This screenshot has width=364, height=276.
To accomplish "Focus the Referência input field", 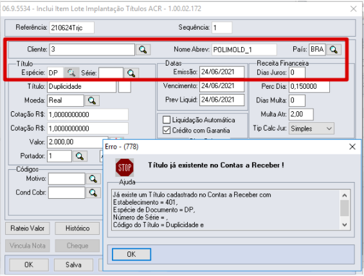I will click(72, 28).
